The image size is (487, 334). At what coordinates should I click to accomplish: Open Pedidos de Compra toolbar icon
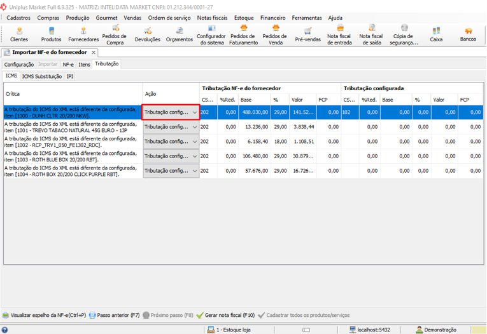(x=115, y=35)
